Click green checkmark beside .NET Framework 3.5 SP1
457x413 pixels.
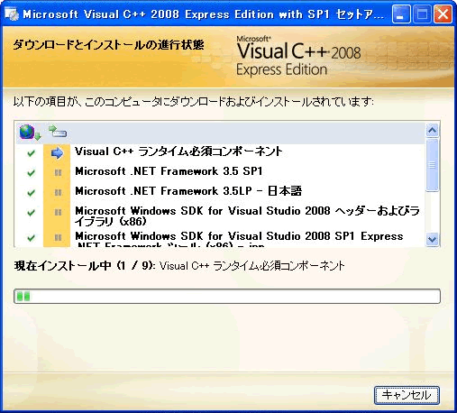[x=31, y=173]
